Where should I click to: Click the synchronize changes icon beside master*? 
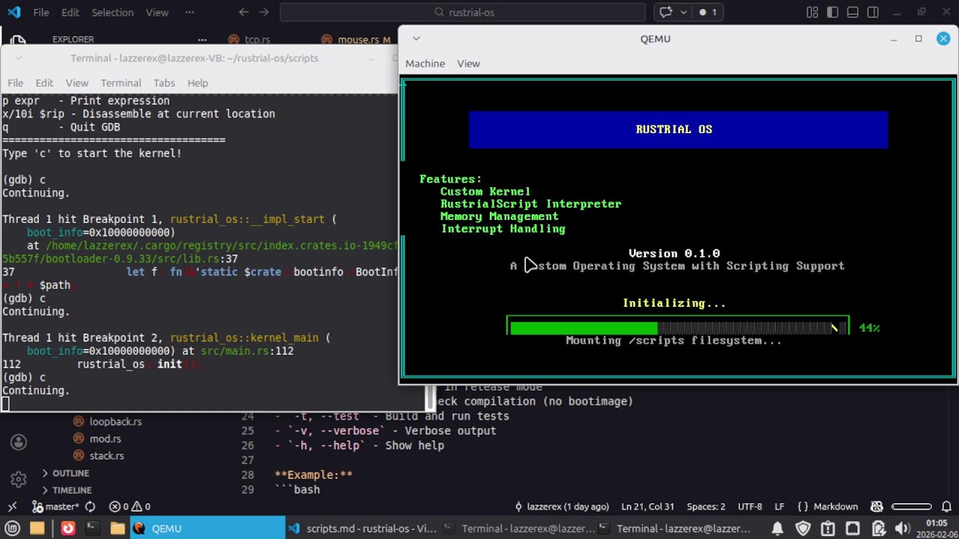(90, 507)
